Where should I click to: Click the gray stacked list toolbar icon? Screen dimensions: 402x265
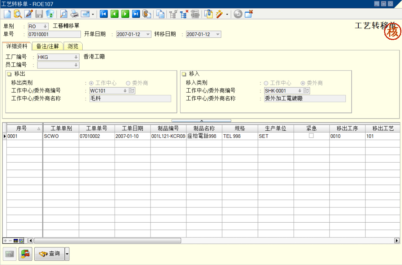pyautogui.click(x=195, y=14)
